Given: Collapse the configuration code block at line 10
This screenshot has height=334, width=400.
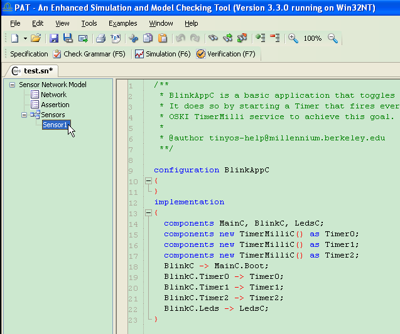Looking at the screenshot, I should tap(148, 181).
